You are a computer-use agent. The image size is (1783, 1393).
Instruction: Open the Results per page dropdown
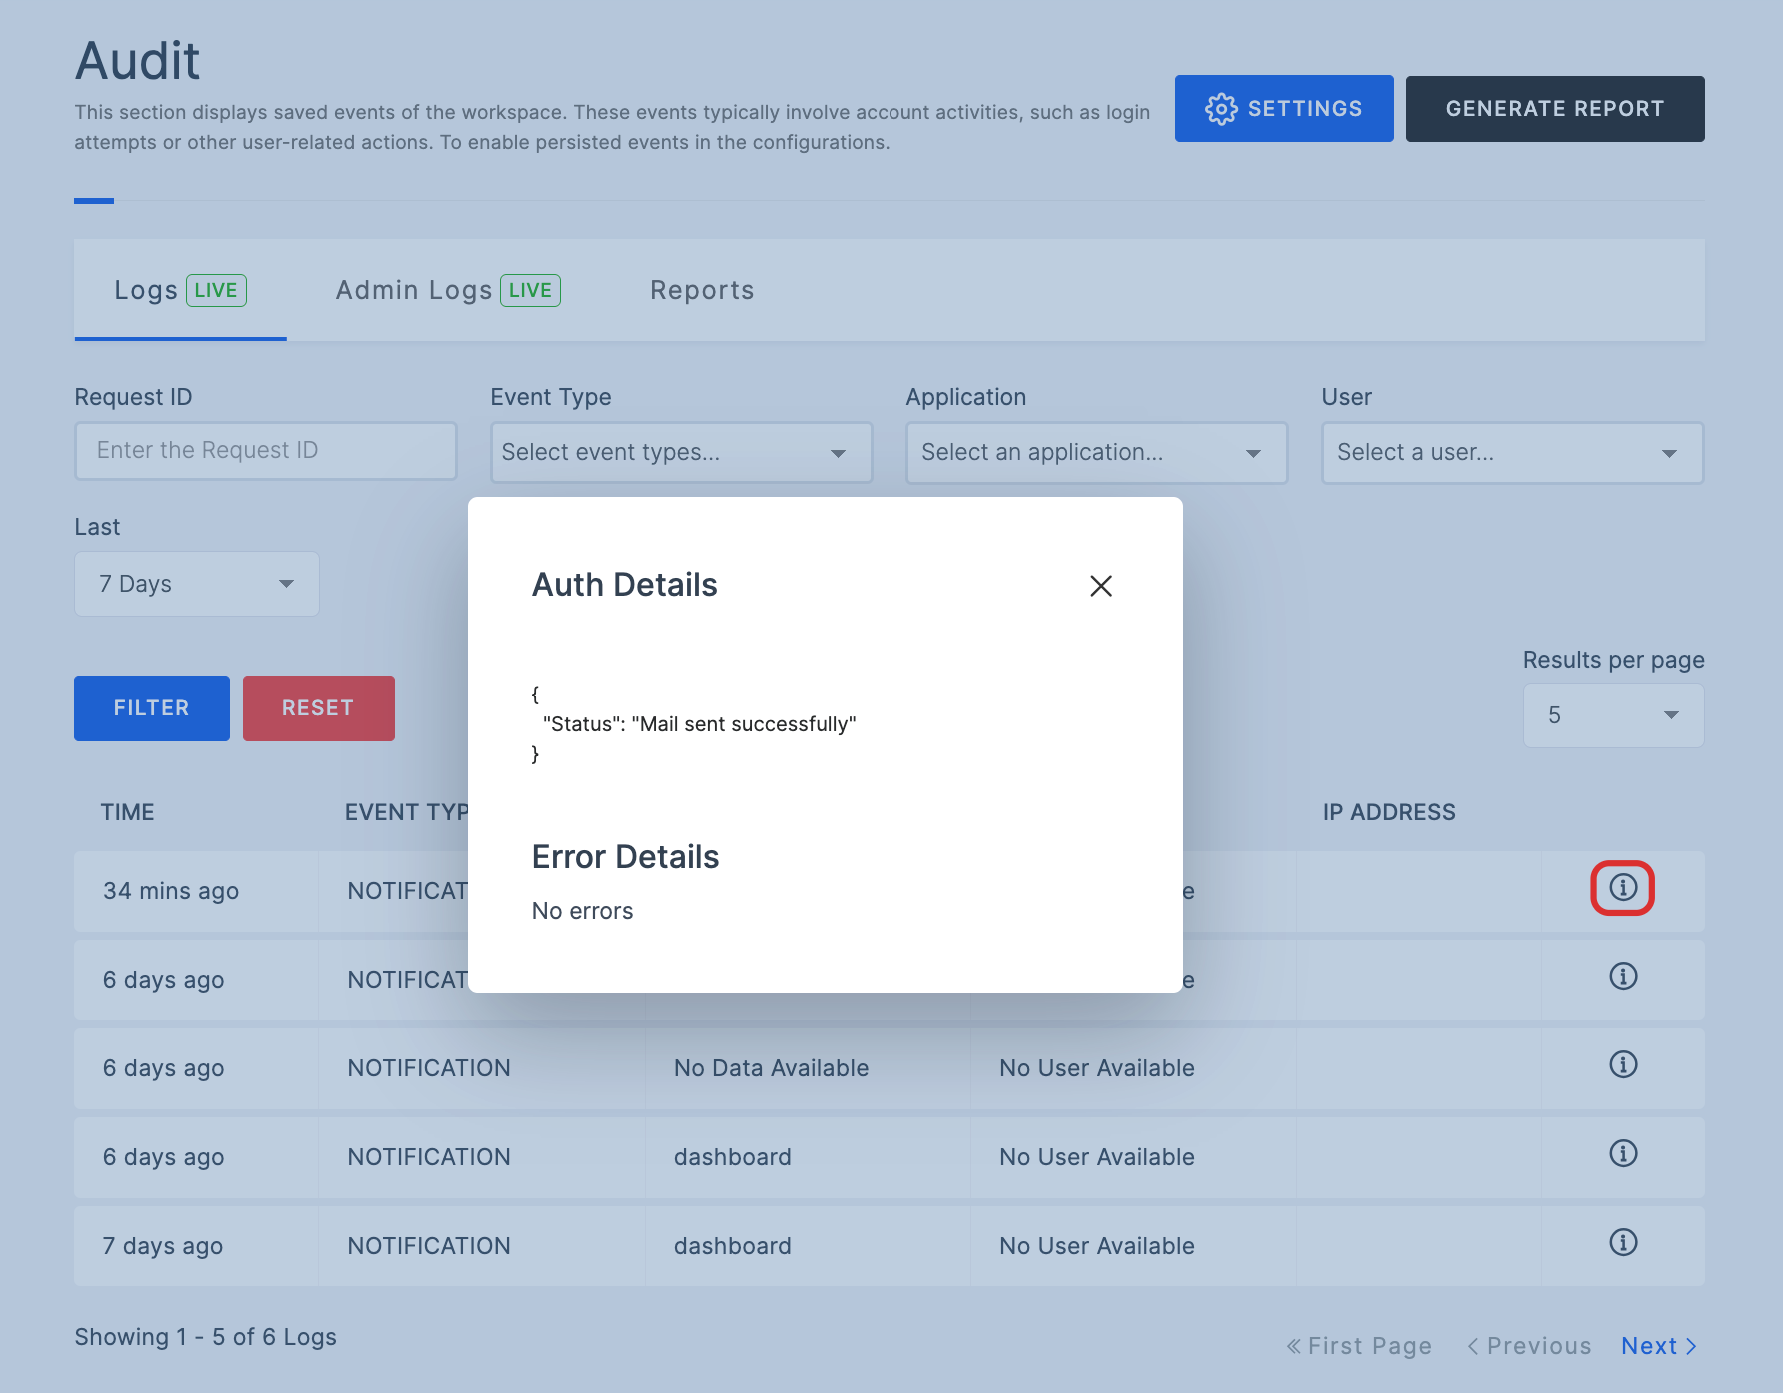(1613, 715)
